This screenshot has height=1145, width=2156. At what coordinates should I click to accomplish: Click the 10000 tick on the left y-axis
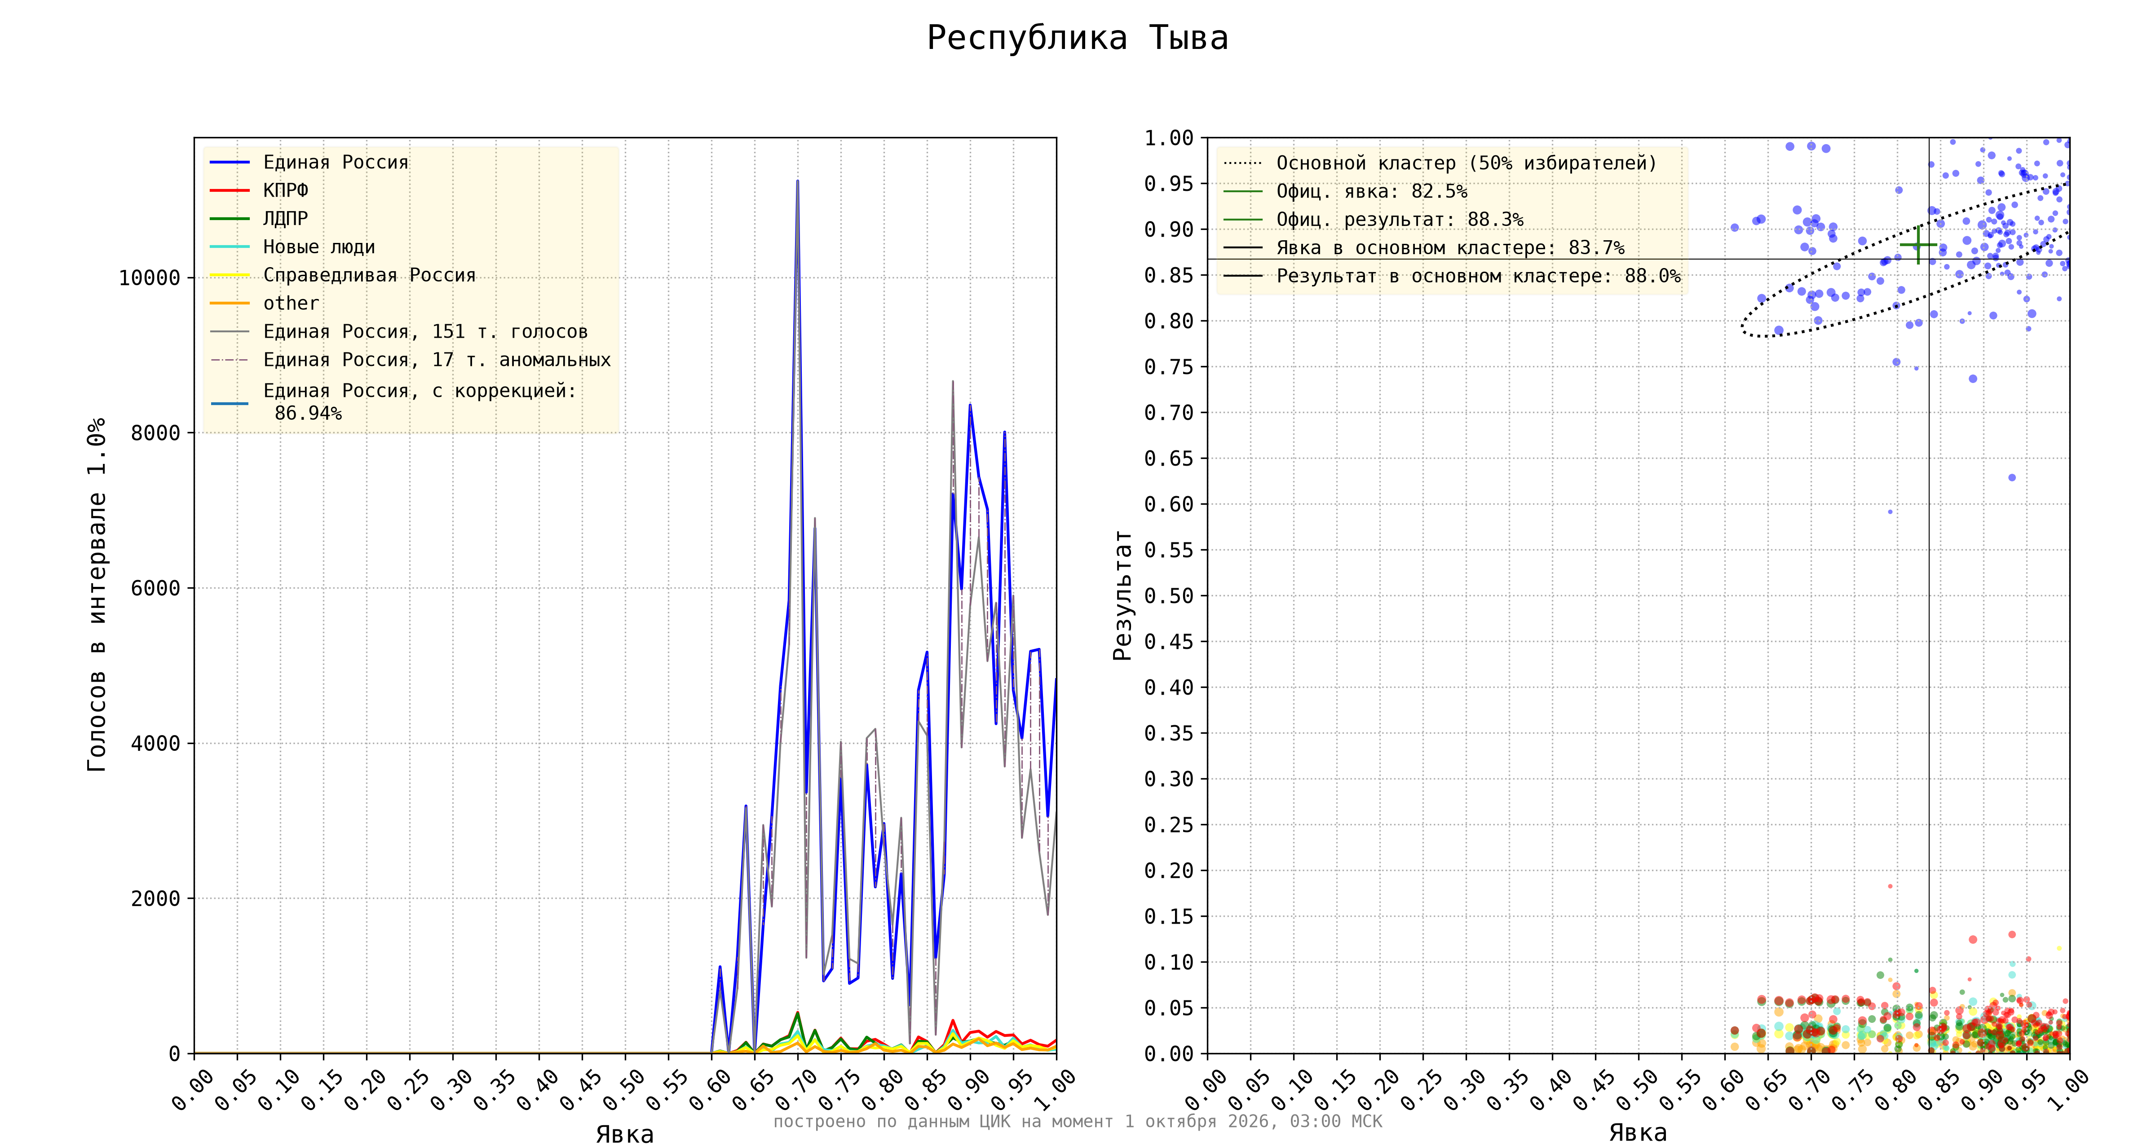[x=150, y=278]
